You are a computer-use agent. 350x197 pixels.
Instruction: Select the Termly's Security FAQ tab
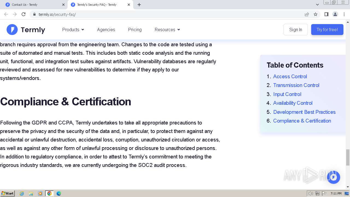(x=100, y=5)
